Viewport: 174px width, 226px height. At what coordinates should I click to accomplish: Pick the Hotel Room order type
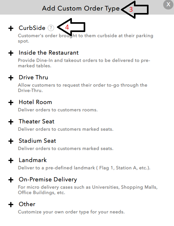click(x=35, y=102)
